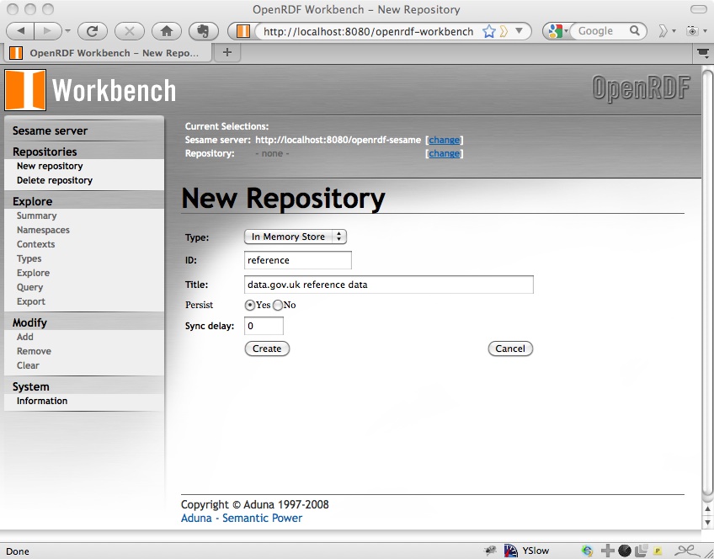Click the Remove item under Modify

(34, 351)
